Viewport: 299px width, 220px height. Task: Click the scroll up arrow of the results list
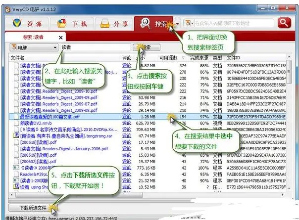click(289, 57)
